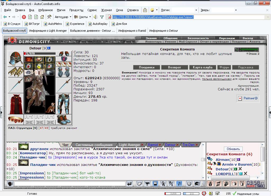Open the Зверь combo box
Image resolution: width=271 pixels, height=196 pixels.
coord(224,10)
